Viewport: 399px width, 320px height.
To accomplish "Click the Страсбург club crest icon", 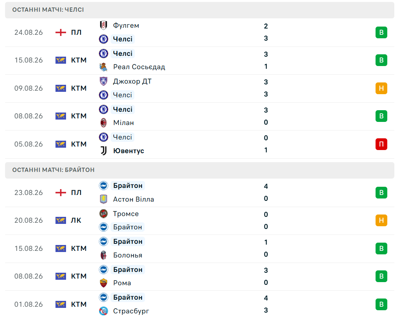I will tap(103, 311).
